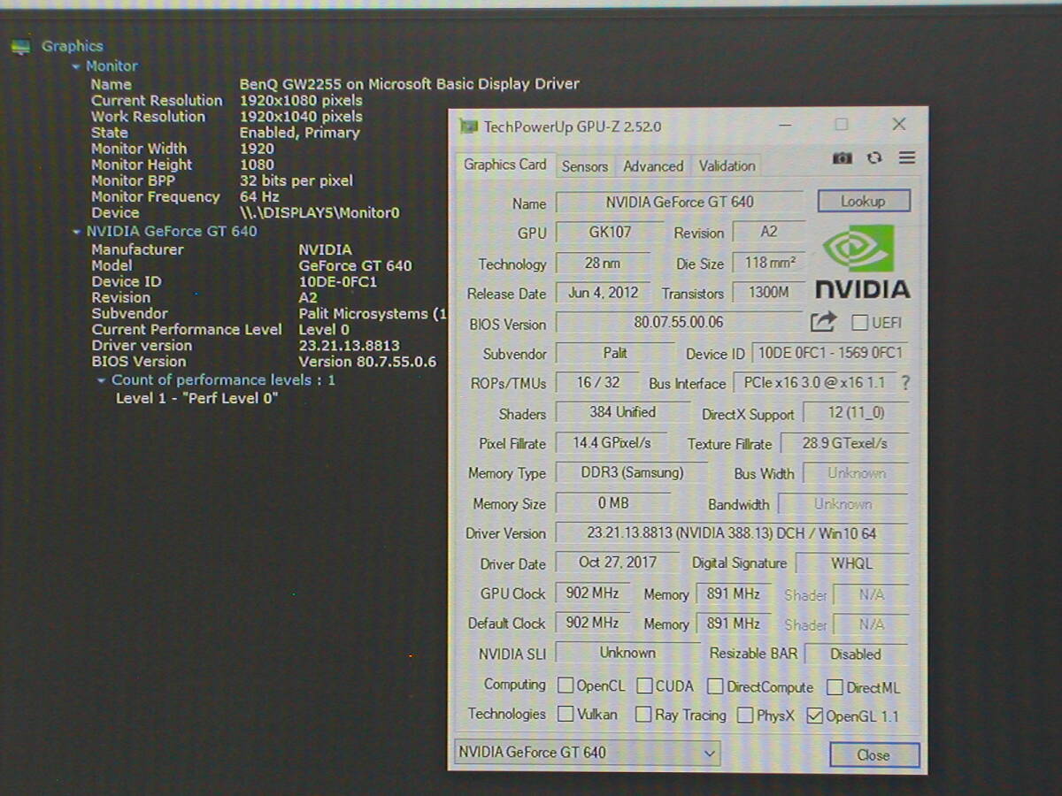
Task: Switch to the Validation tab
Action: [727, 166]
